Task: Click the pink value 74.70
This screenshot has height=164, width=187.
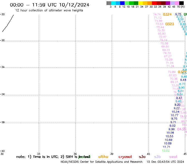Action: (x=167, y=53)
